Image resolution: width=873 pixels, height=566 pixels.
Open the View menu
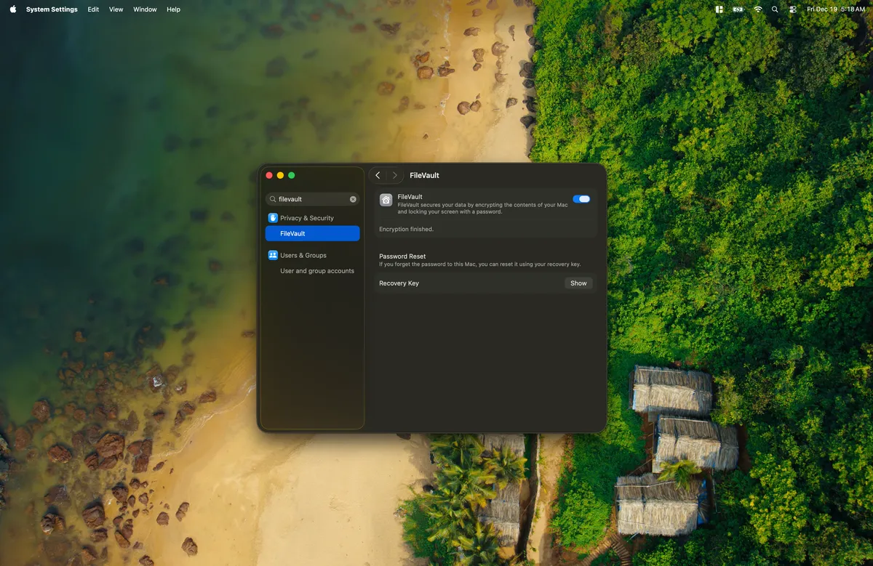[116, 9]
